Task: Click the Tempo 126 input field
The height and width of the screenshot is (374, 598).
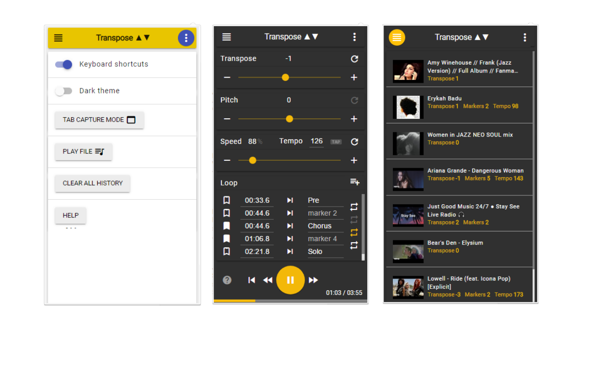Action: [317, 141]
